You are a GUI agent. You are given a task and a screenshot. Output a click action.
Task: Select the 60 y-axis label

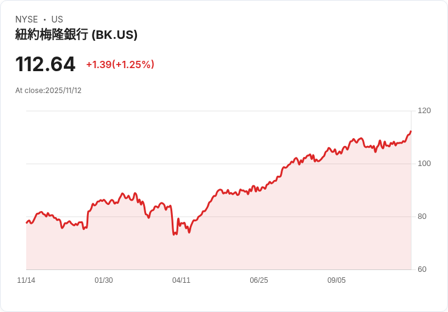tap(422, 269)
